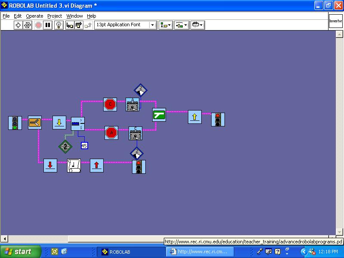344x258 pixels.
Task: Open the Operate menu
Action: [x=34, y=16]
